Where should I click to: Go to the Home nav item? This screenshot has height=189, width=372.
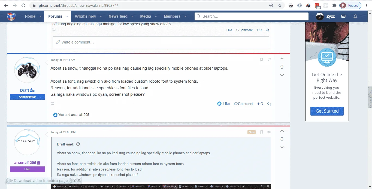pyautogui.click(x=30, y=16)
